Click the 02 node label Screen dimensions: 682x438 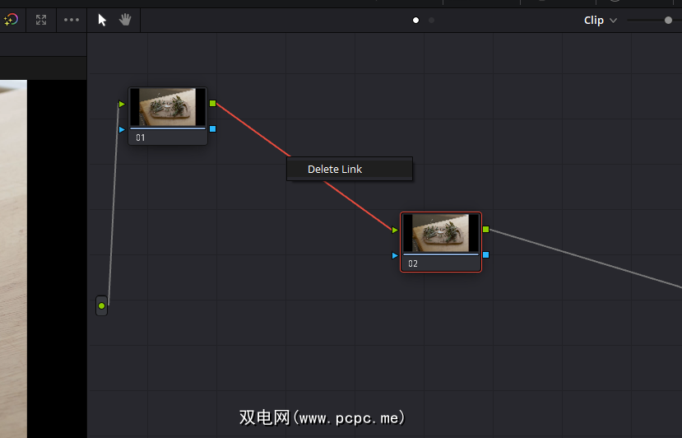tap(413, 263)
